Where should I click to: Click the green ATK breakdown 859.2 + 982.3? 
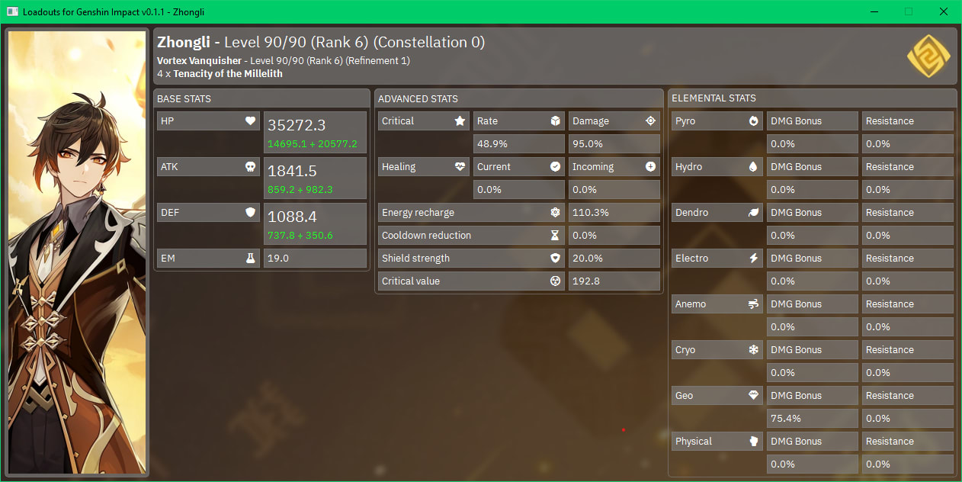pos(300,190)
